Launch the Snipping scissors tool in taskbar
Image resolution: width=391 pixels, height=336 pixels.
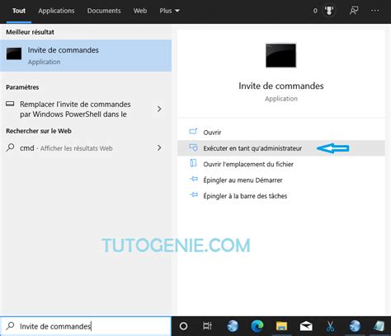coord(330,326)
